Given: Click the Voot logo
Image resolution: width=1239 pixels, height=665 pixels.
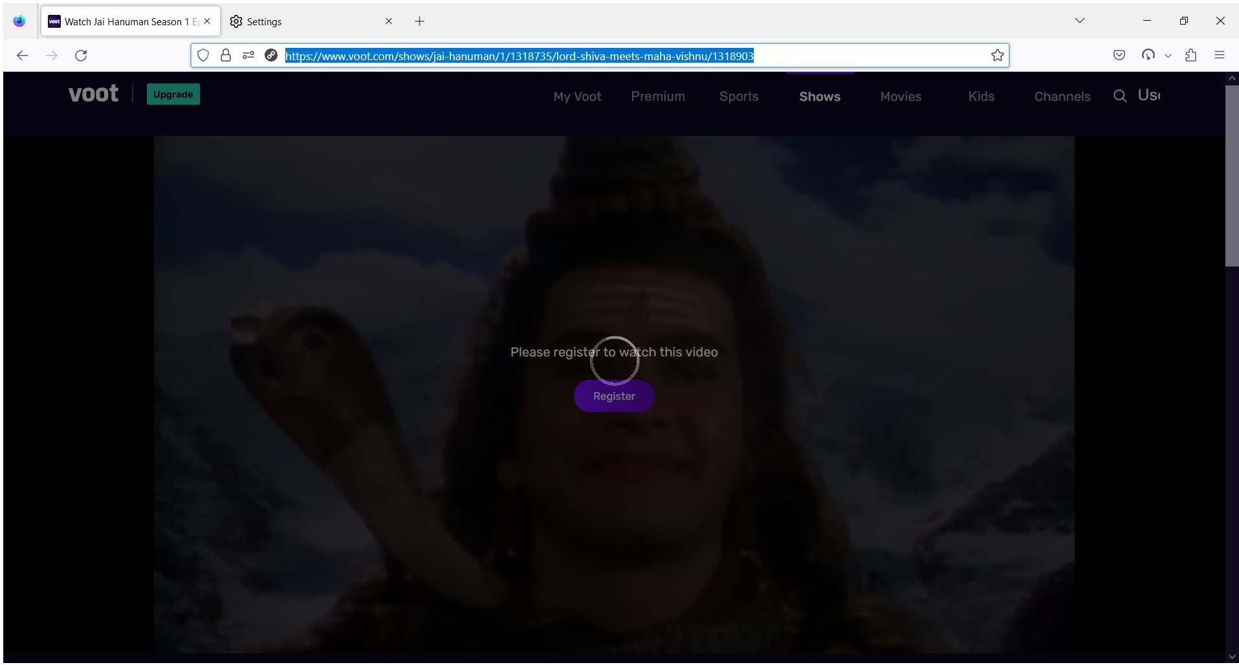Looking at the screenshot, I should (93, 94).
